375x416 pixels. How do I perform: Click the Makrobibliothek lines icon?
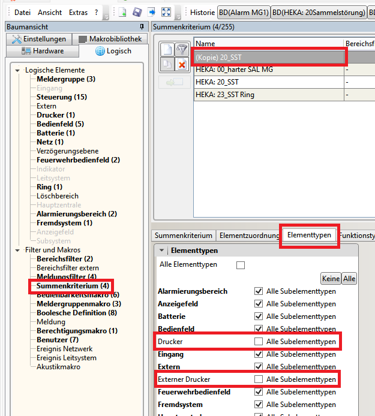tap(83, 40)
